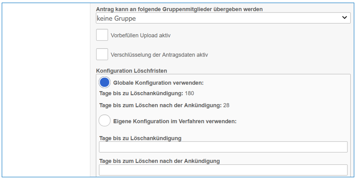The image size is (356, 179).
Task: Click the "Konfiguration Löschfristen" section heading
Action: [x=131, y=70]
